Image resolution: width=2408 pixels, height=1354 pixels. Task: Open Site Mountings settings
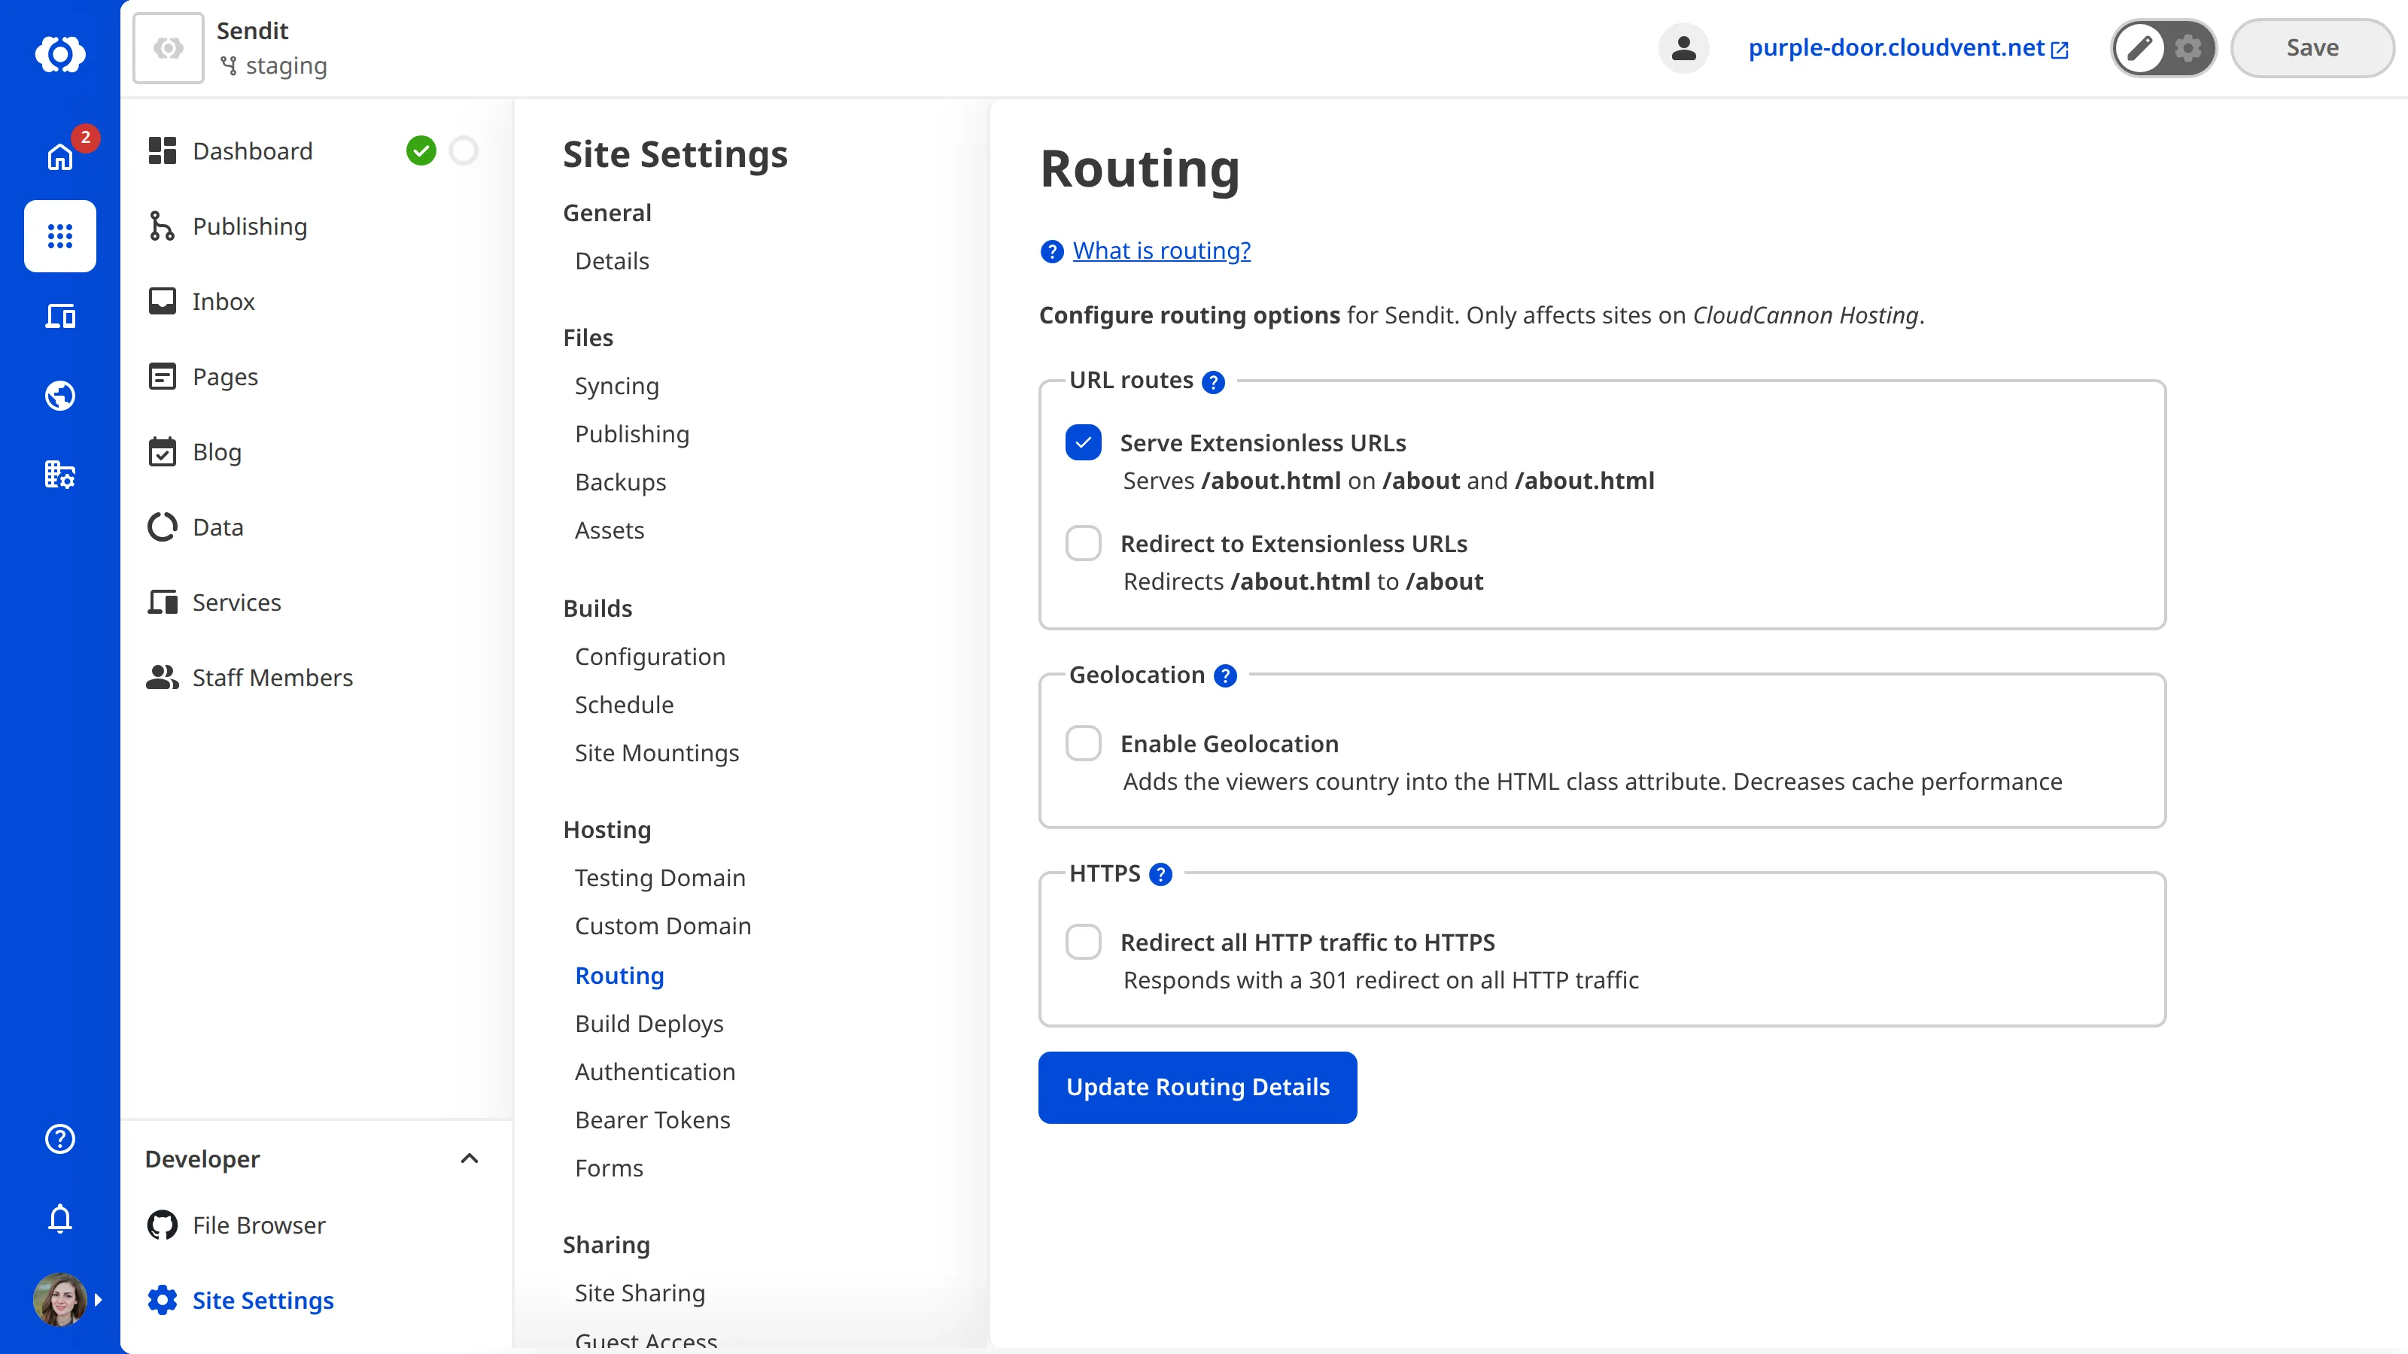[x=656, y=752]
